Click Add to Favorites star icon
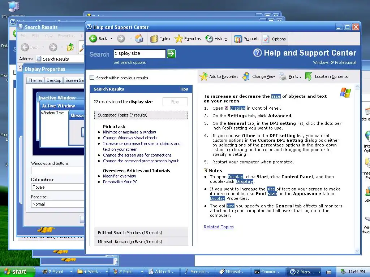Viewport: 370px width, 277px height. coord(204,76)
